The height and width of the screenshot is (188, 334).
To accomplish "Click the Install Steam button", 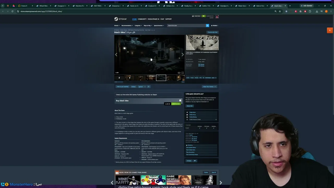I will 197,16.
